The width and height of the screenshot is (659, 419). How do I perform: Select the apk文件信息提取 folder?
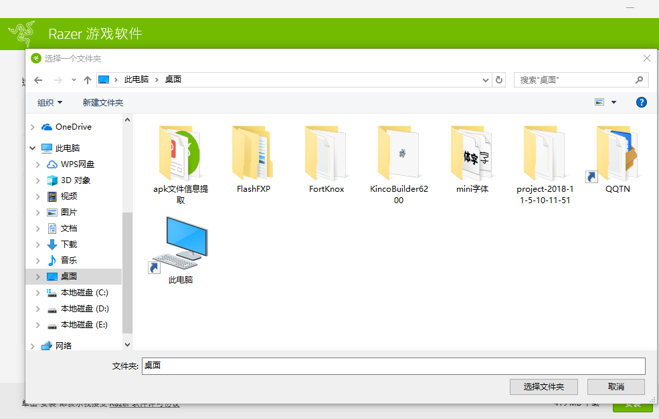180,165
